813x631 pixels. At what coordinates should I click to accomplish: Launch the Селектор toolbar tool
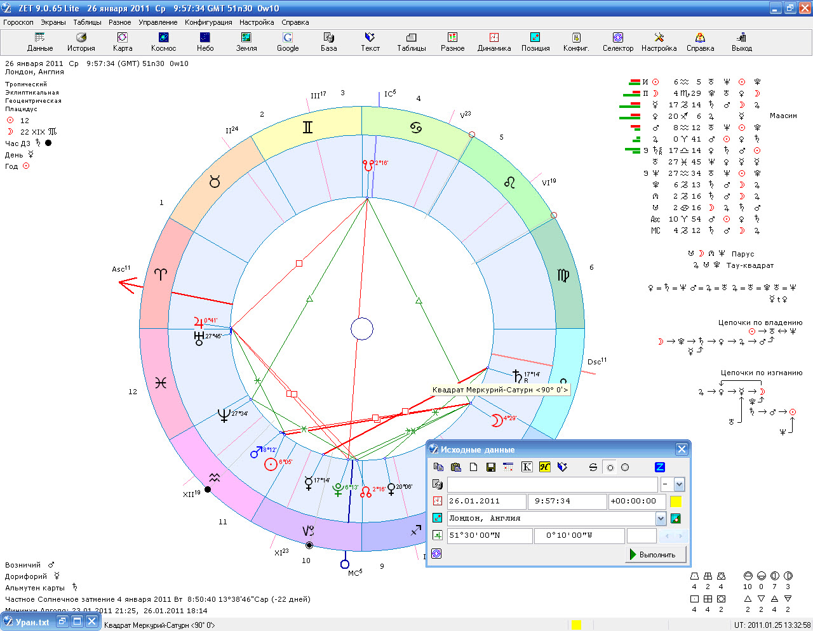coord(617,42)
